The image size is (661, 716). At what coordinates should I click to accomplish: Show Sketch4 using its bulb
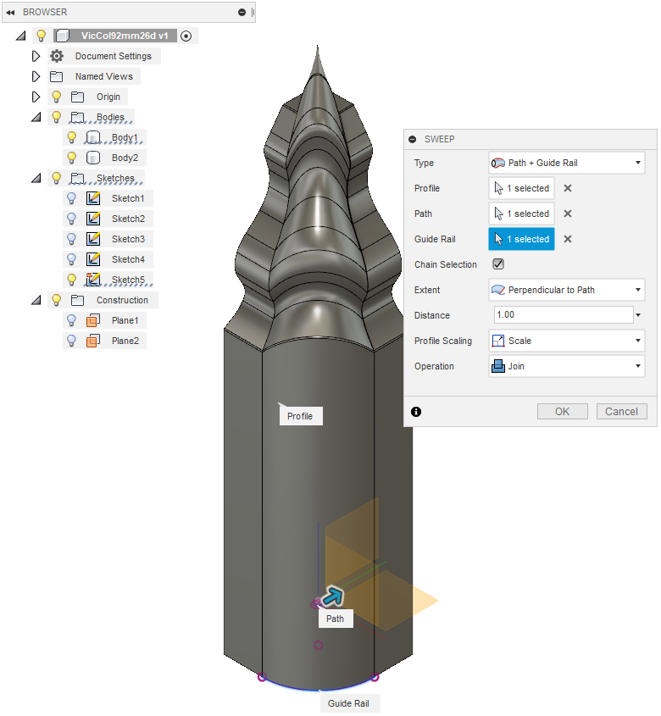coord(72,259)
